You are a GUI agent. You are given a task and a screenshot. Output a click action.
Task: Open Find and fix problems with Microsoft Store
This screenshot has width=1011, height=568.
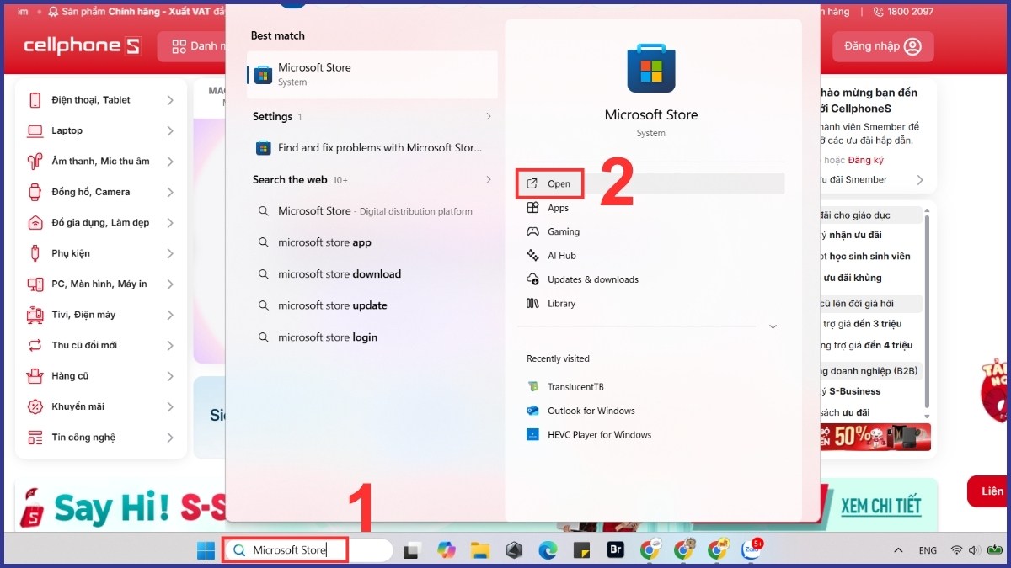372,148
